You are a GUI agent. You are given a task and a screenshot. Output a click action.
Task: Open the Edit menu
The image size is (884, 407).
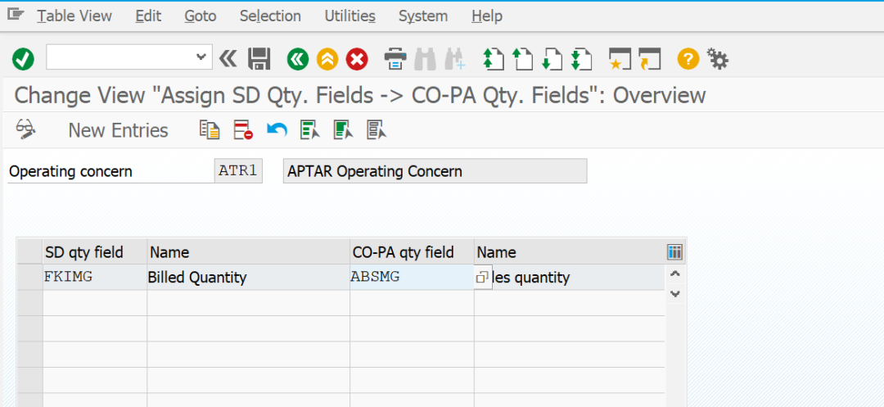[148, 16]
